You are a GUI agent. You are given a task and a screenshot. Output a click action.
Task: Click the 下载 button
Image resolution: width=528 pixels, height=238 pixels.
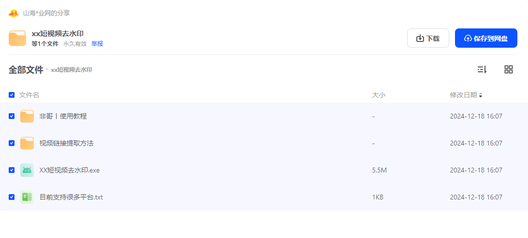click(428, 38)
